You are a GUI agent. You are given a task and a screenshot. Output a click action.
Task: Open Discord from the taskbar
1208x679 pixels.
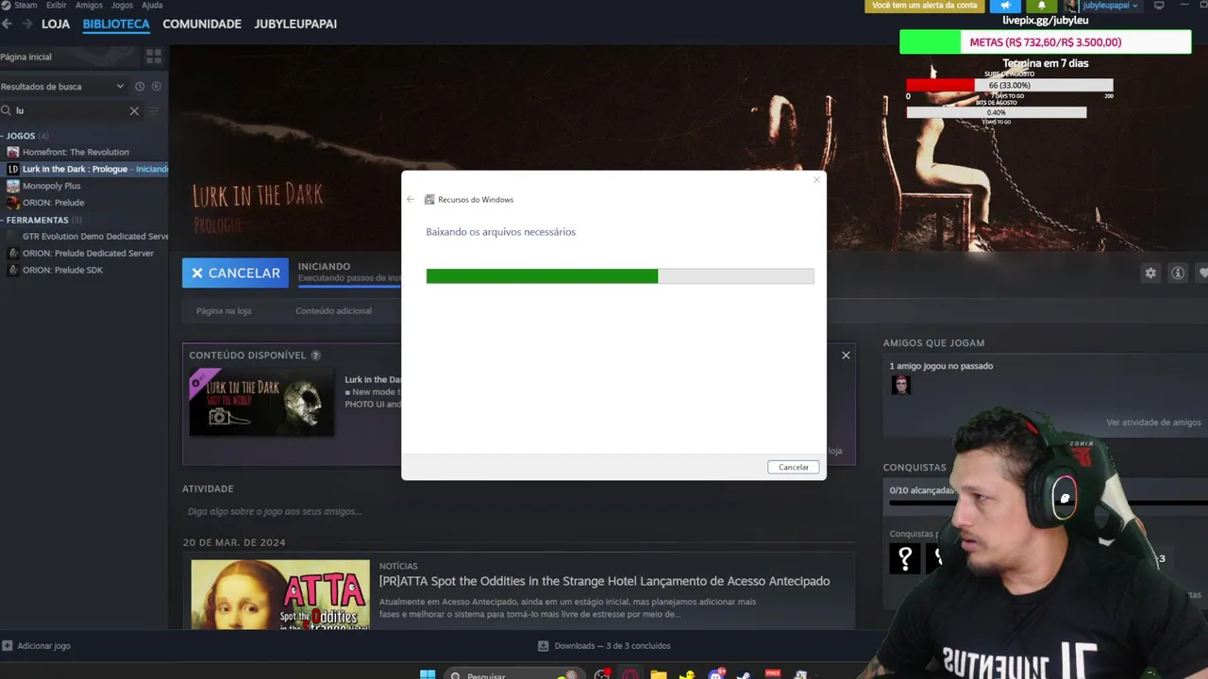point(716,675)
